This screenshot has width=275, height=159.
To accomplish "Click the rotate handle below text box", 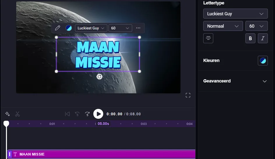I will point(99,77).
